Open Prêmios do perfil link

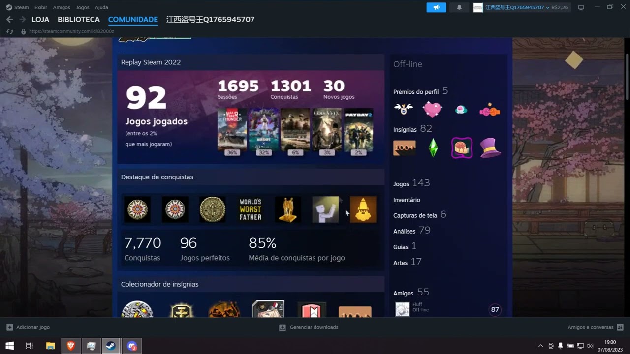coord(420,91)
